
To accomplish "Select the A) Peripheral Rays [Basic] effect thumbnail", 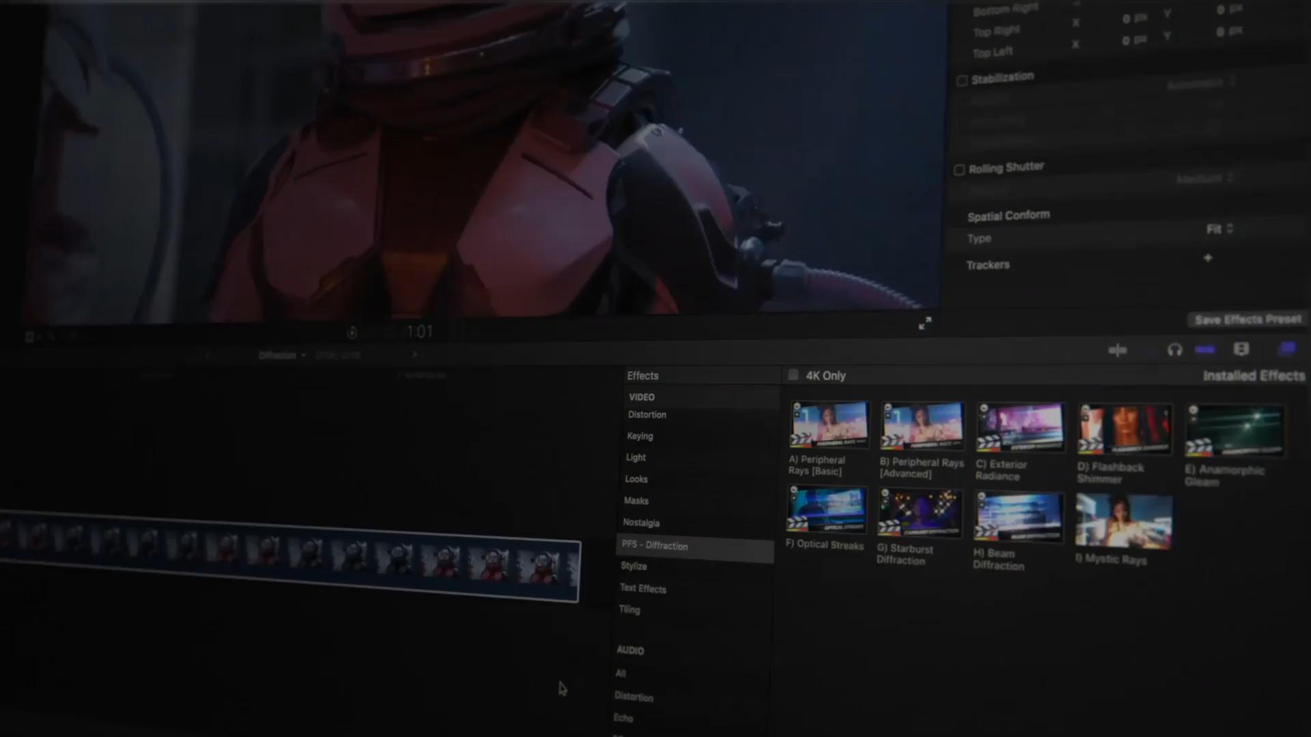I will (x=829, y=424).
